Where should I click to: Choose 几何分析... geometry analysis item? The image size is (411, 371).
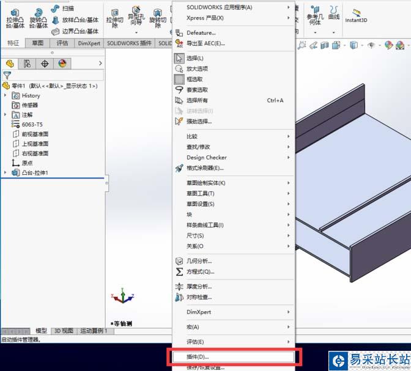[234, 261]
